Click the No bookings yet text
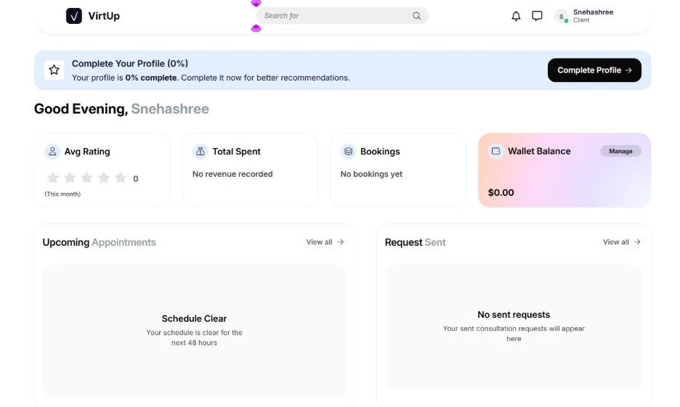 (x=371, y=174)
